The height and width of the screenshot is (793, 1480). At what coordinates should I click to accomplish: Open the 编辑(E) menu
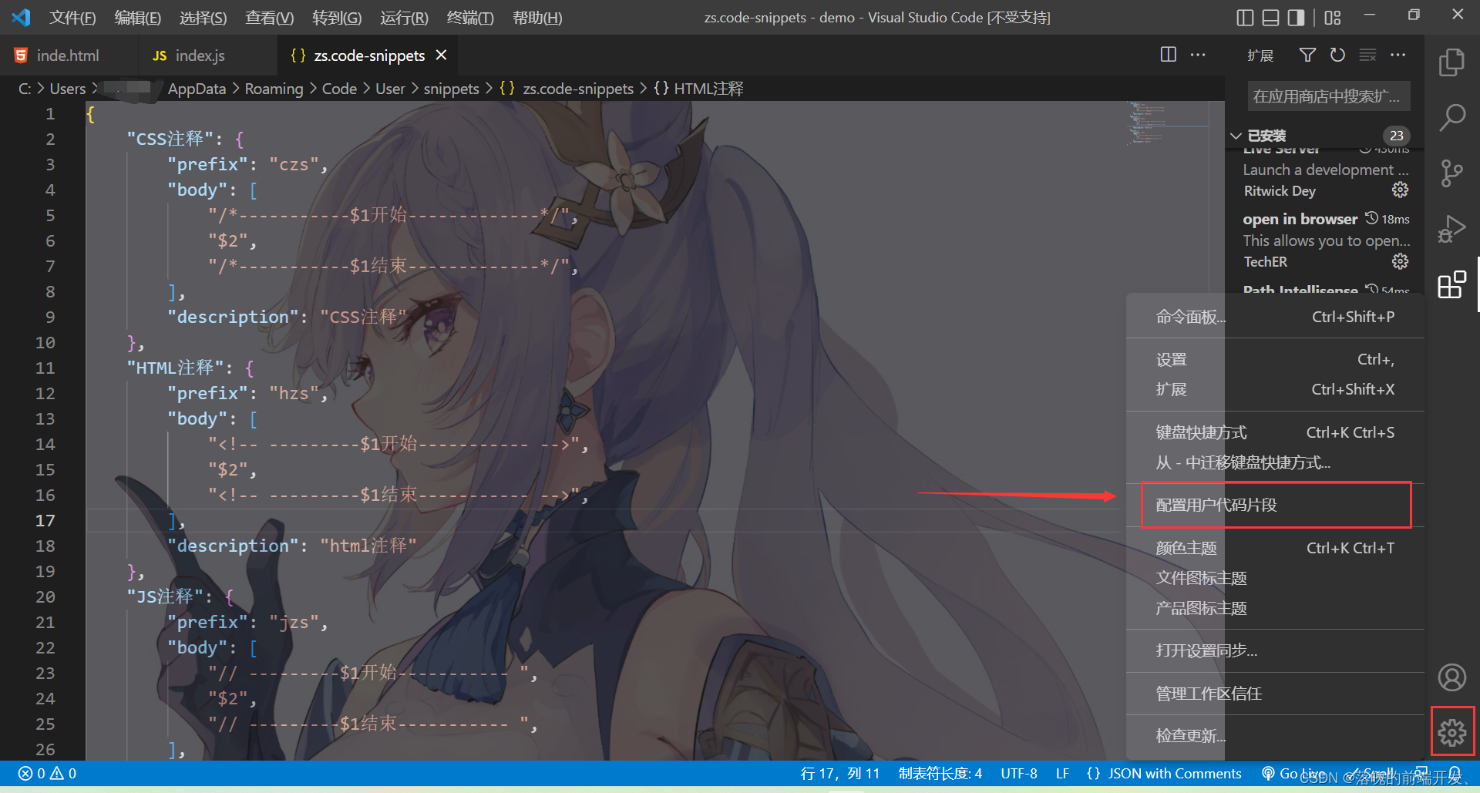point(138,18)
